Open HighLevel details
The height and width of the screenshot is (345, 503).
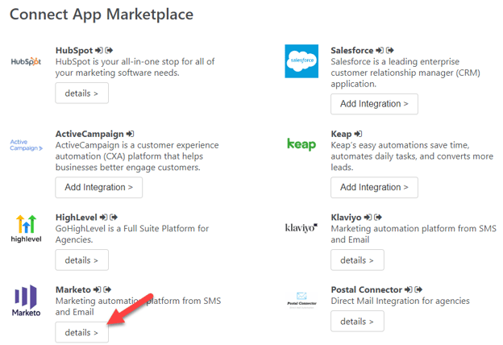[81, 260]
